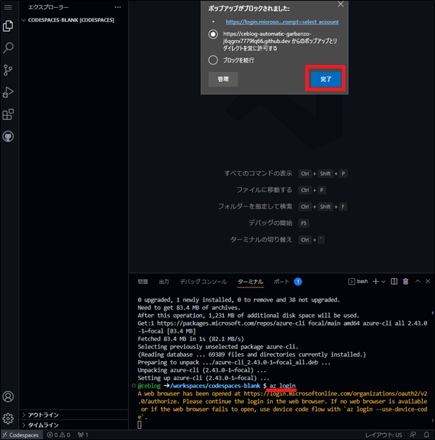Image resolution: width=435 pixels, height=440 pixels.
Task: Click the エクスプローラー panel title
Action: point(48,7)
